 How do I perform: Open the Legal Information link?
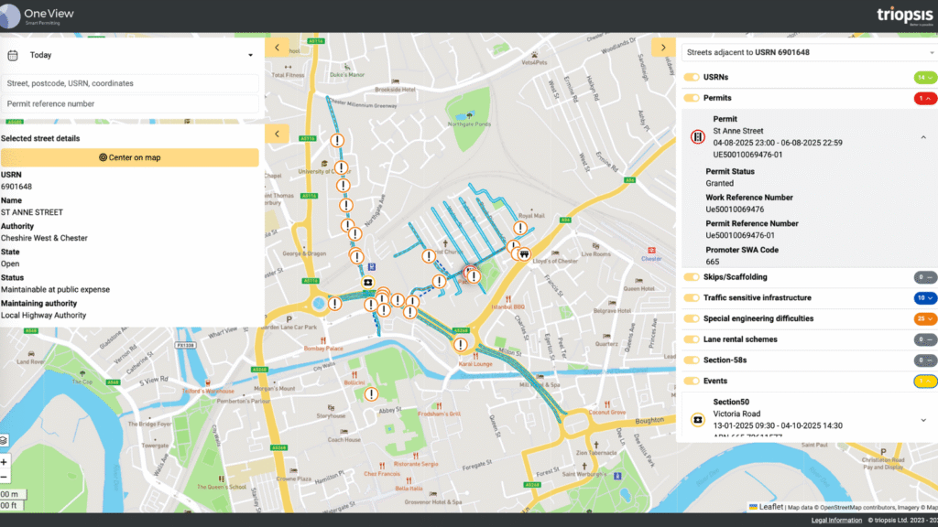pyautogui.click(x=836, y=521)
